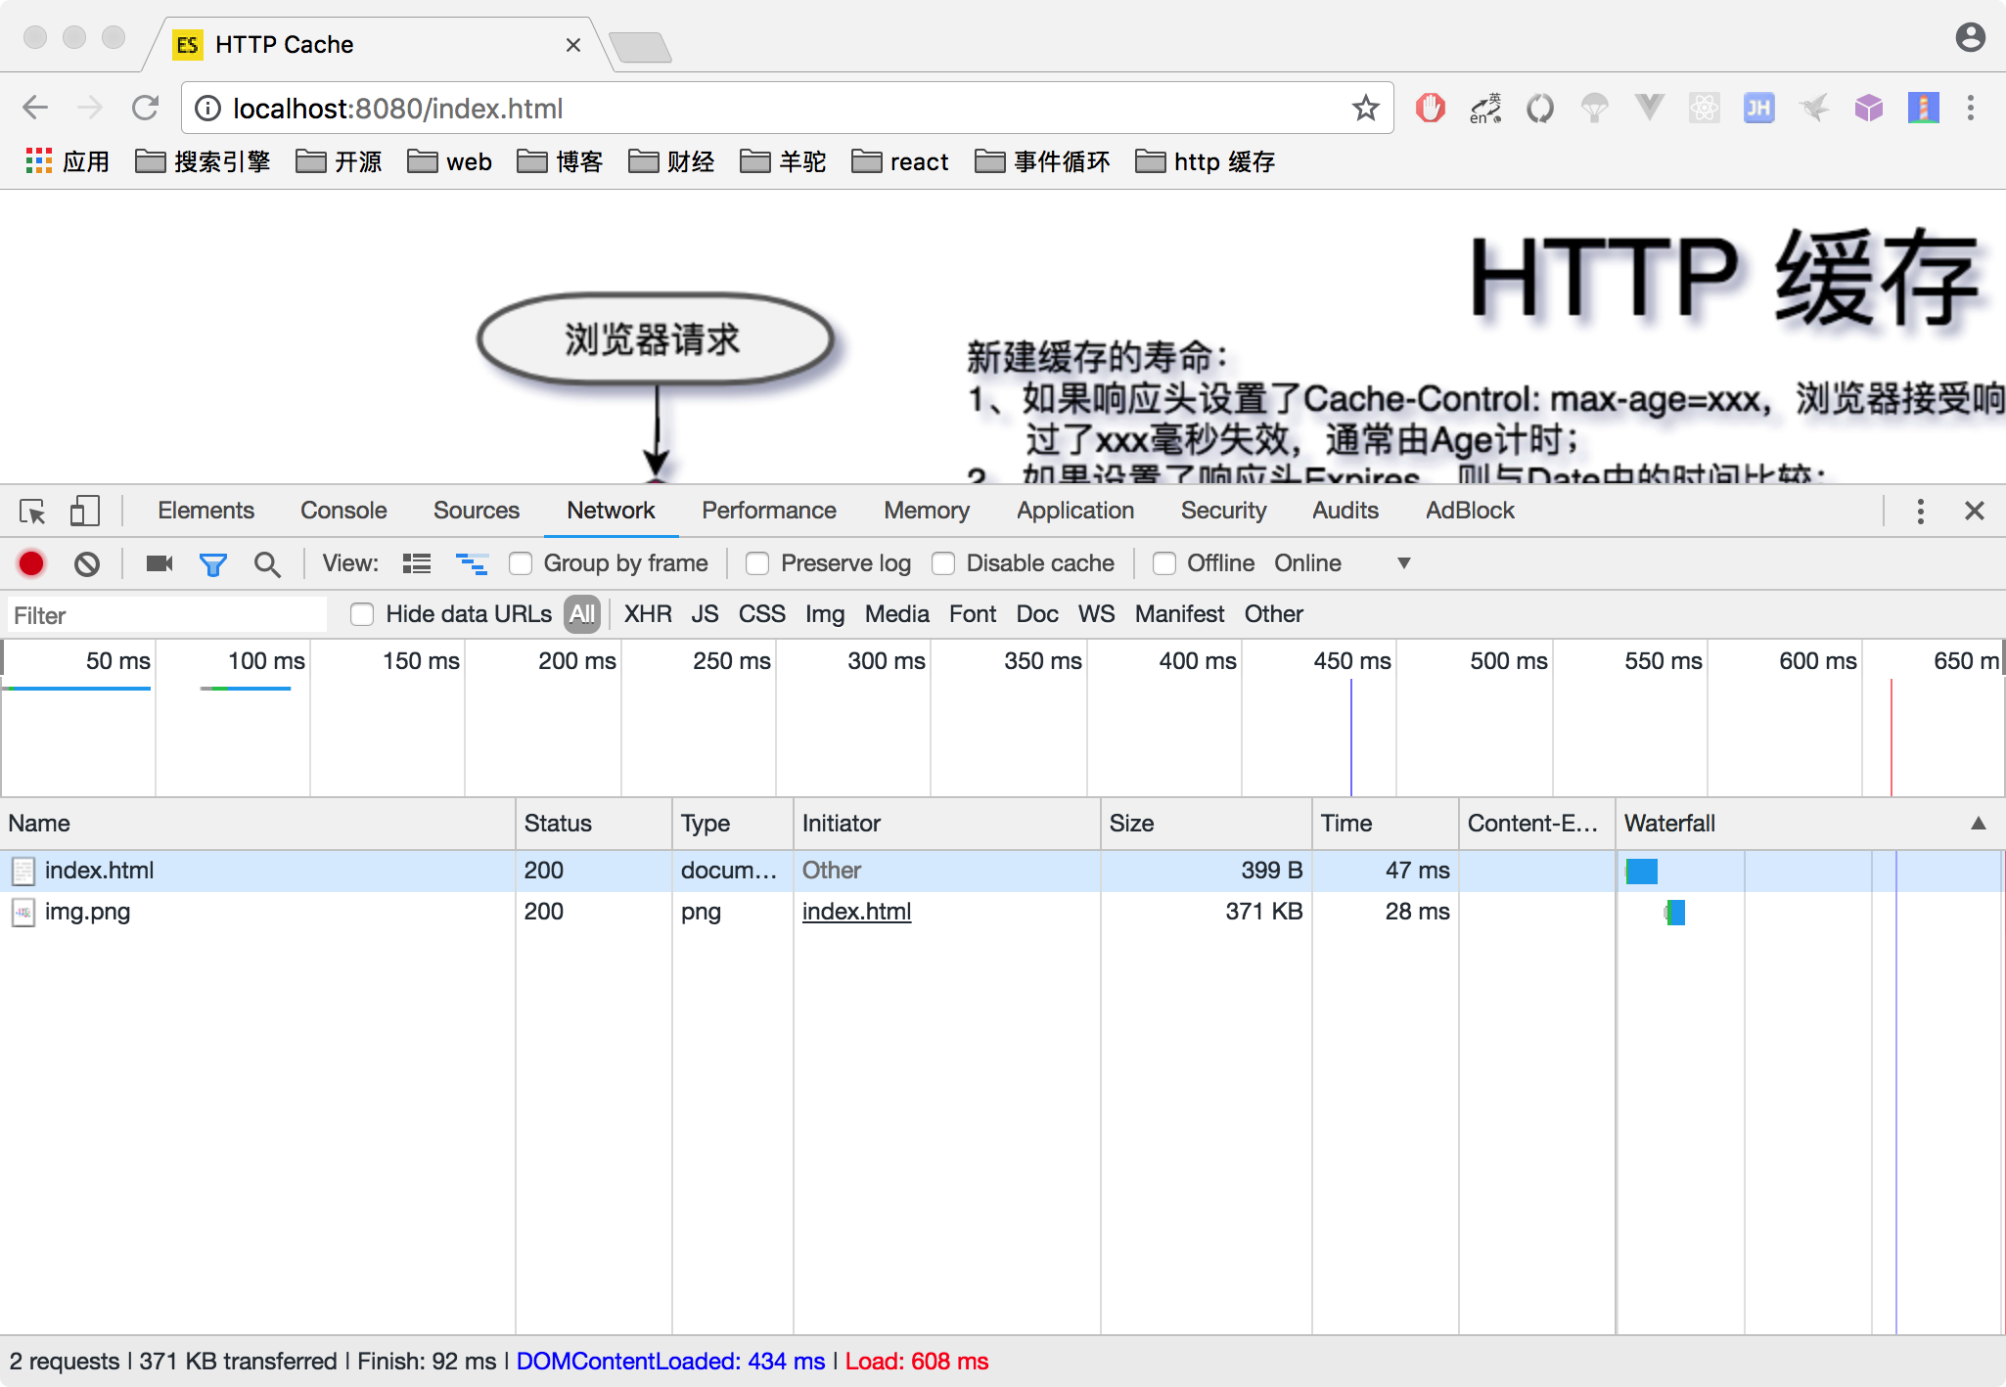Image resolution: width=2006 pixels, height=1387 pixels.
Task: Open the Online throttling dropdown
Action: (1402, 563)
